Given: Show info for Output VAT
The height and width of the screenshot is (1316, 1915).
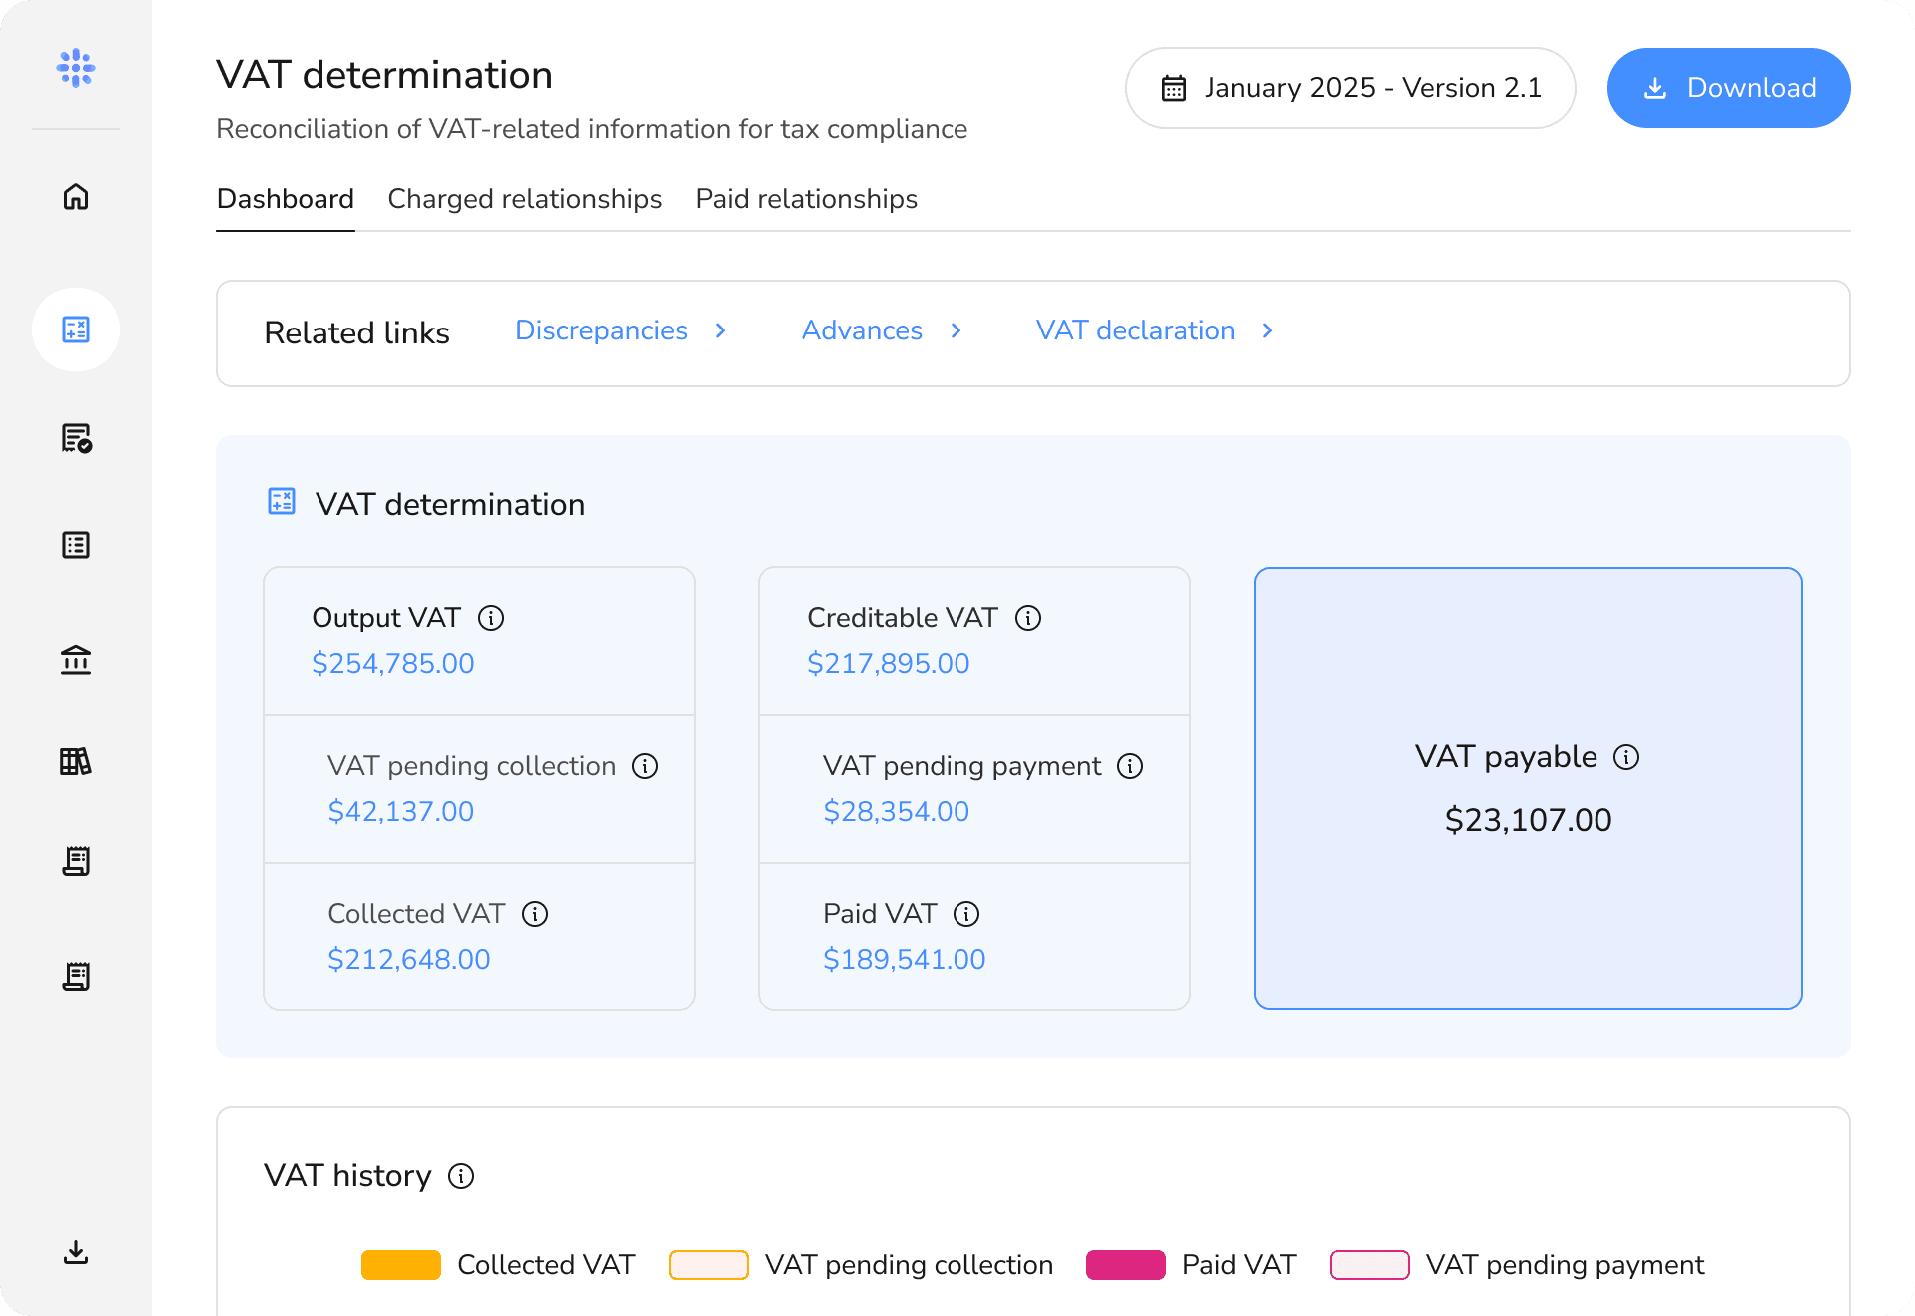Looking at the screenshot, I should point(491,618).
